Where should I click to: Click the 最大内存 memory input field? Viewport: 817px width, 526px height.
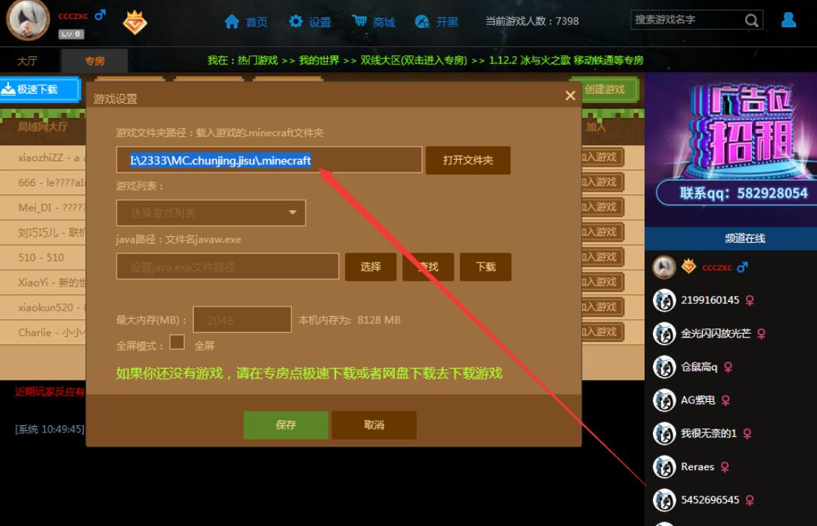242,320
